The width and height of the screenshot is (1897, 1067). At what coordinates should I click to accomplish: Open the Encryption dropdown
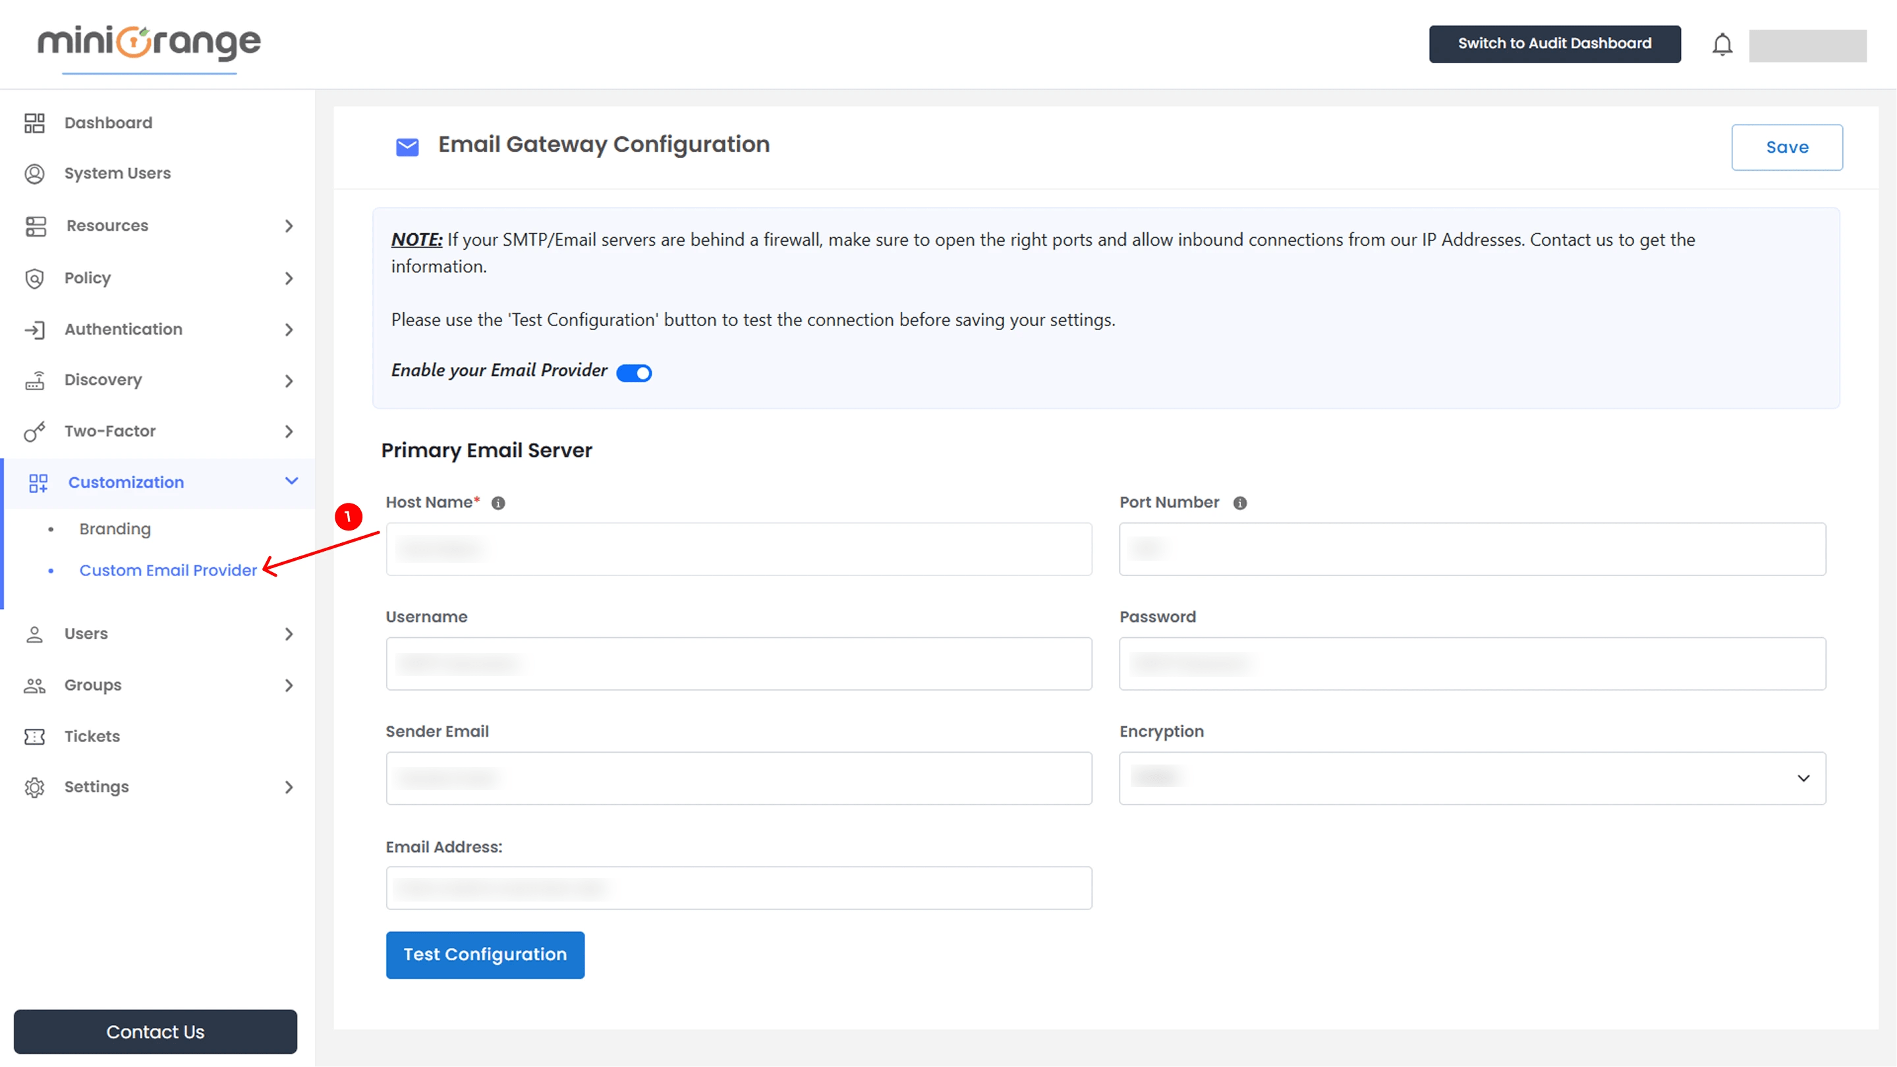[x=1803, y=778]
